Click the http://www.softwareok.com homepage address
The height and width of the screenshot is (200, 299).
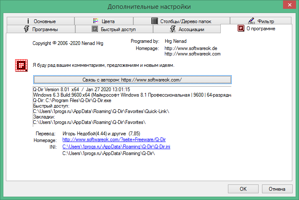(192, 54)
